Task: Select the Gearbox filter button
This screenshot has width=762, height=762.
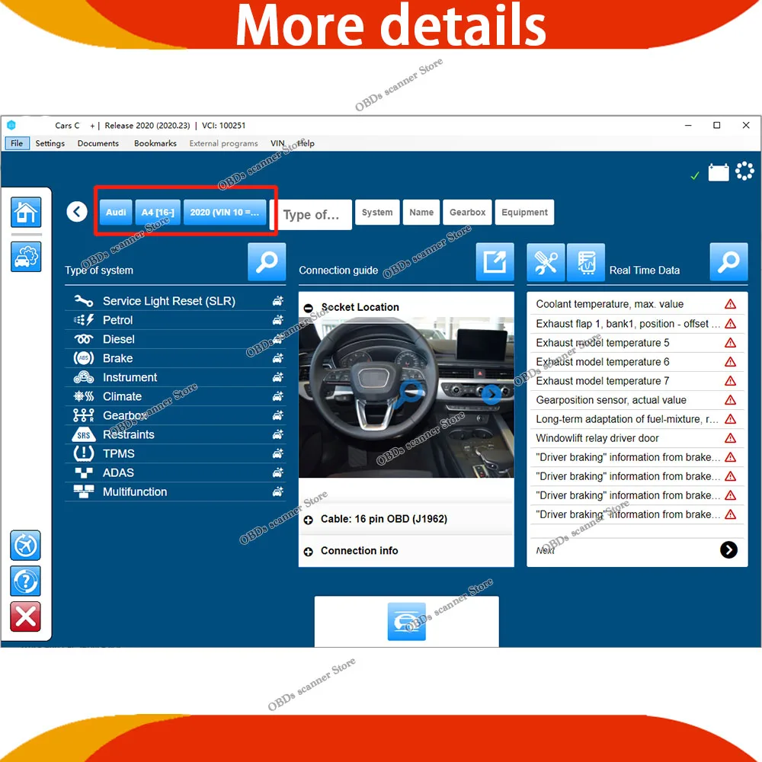Action: pyautogui.click(x=468, y=213)
